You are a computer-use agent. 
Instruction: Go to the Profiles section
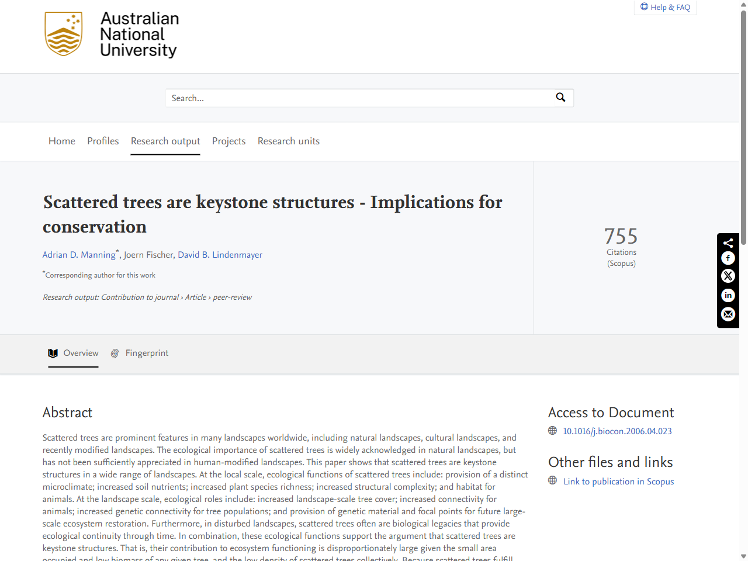103,141
